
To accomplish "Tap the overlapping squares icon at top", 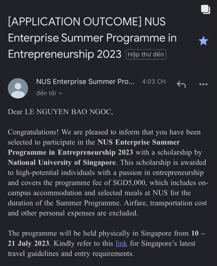I will [x=205, y=9].
